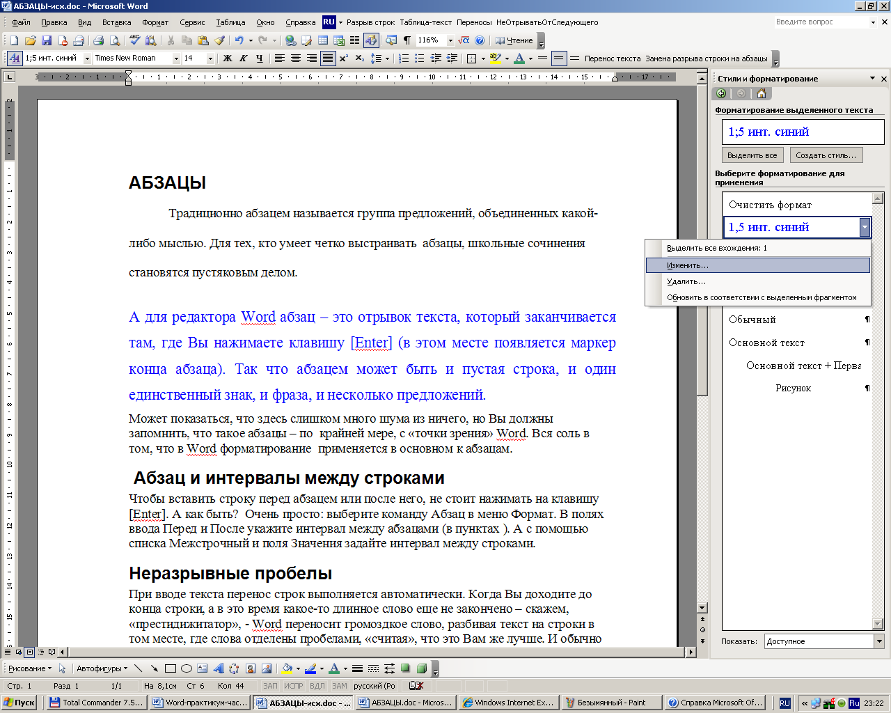Open the font size 14 dropdown
The image size is (891, 713).
click(210, 58)
